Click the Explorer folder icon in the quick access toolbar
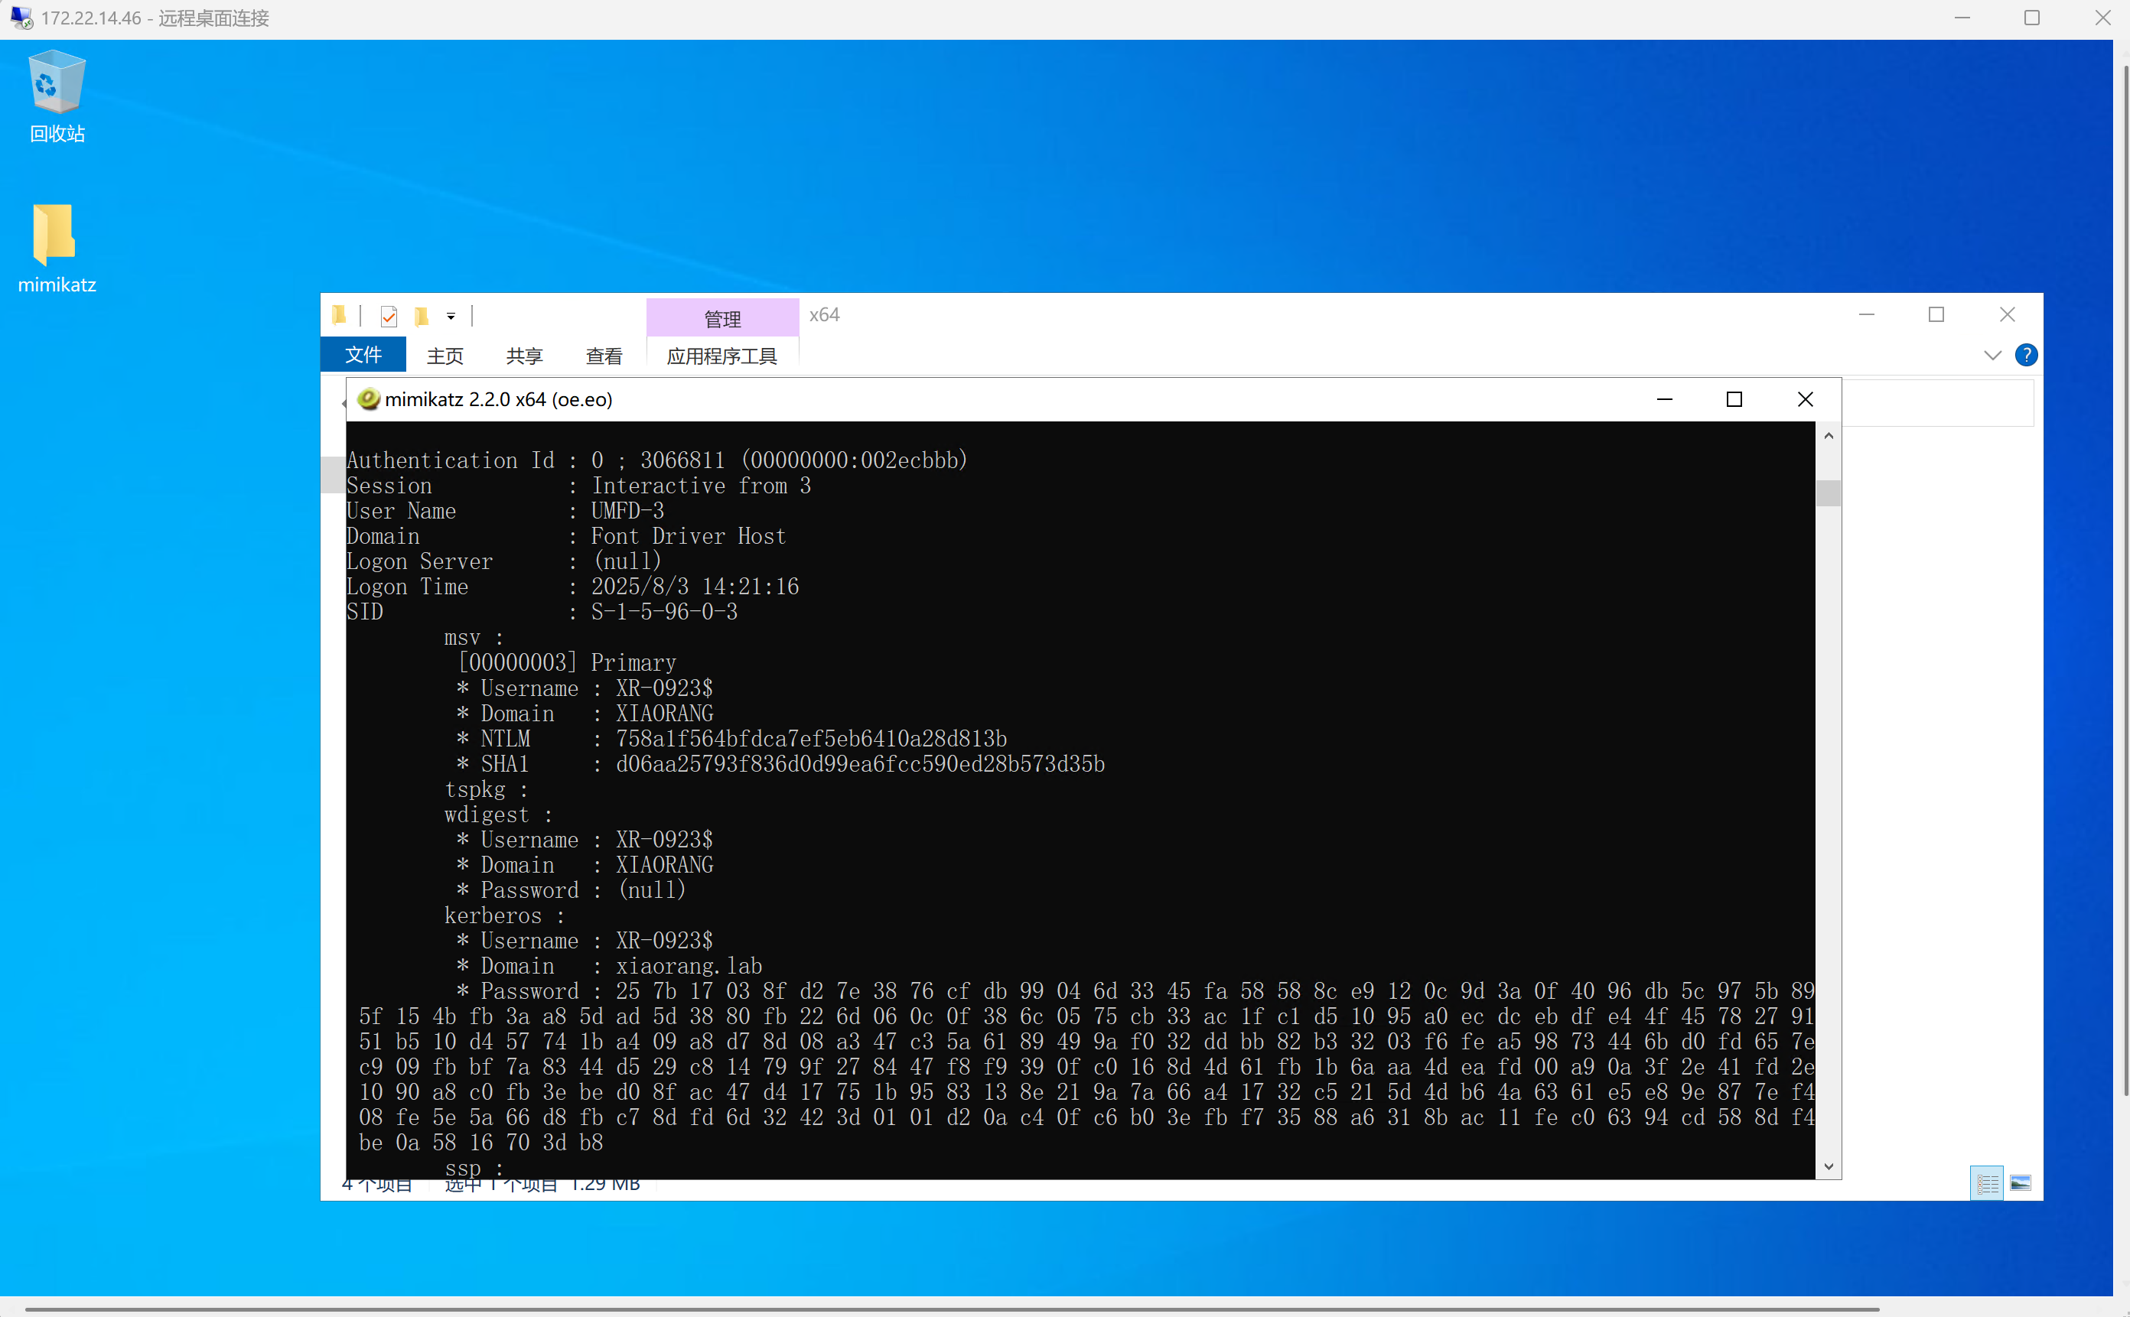 tap(339, 315)
